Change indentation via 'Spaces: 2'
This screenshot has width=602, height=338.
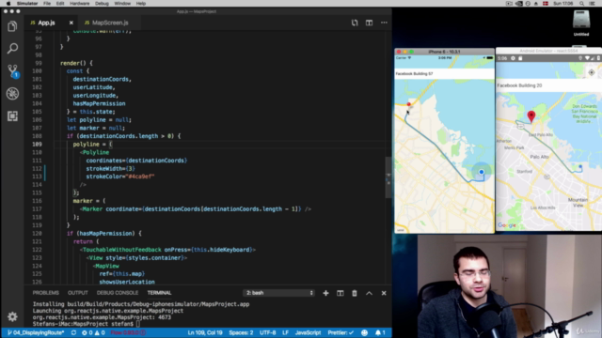point(241,332)
